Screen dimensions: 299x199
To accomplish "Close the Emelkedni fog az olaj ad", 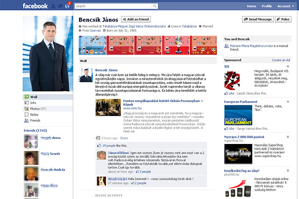I will click(288, 171).
